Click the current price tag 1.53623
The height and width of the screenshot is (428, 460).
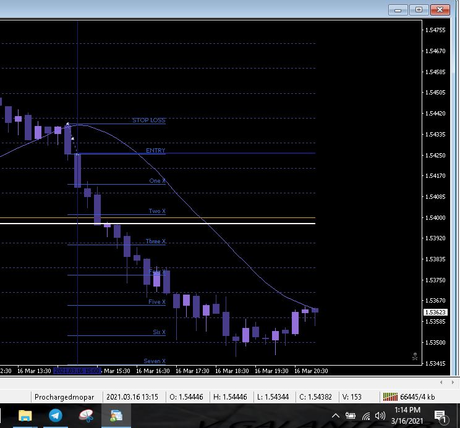(x=436, y=313)
